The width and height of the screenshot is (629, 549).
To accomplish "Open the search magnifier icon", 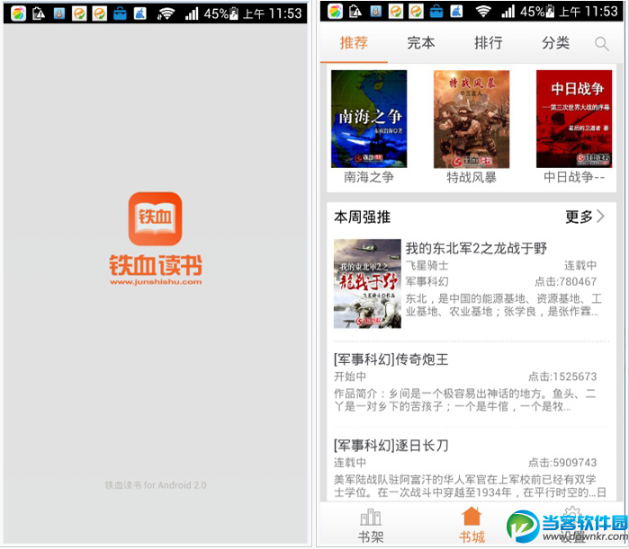I will pyautogui.click(x=601, y=44).
